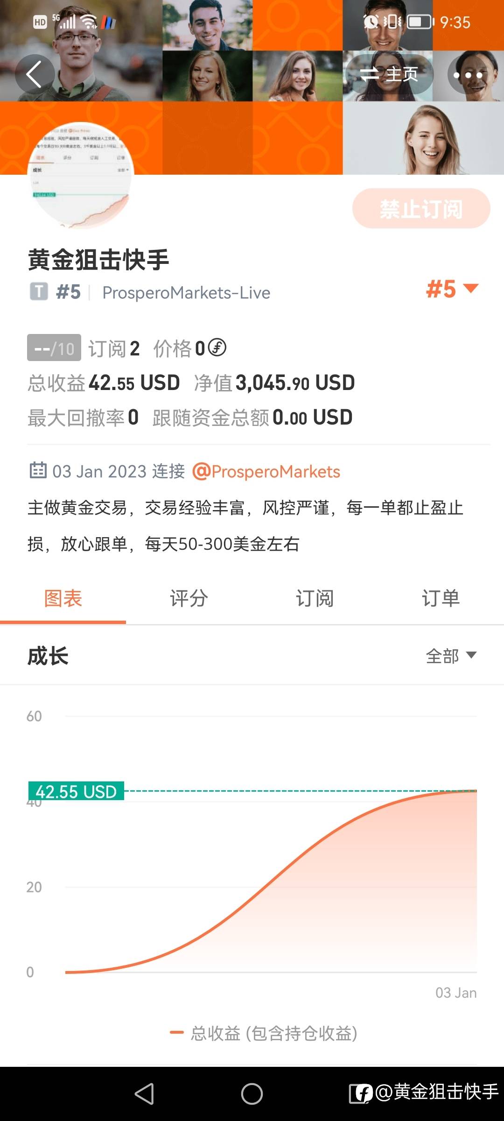
Task: Switch to the 评分 tab
Action: (x=189, y=598)
